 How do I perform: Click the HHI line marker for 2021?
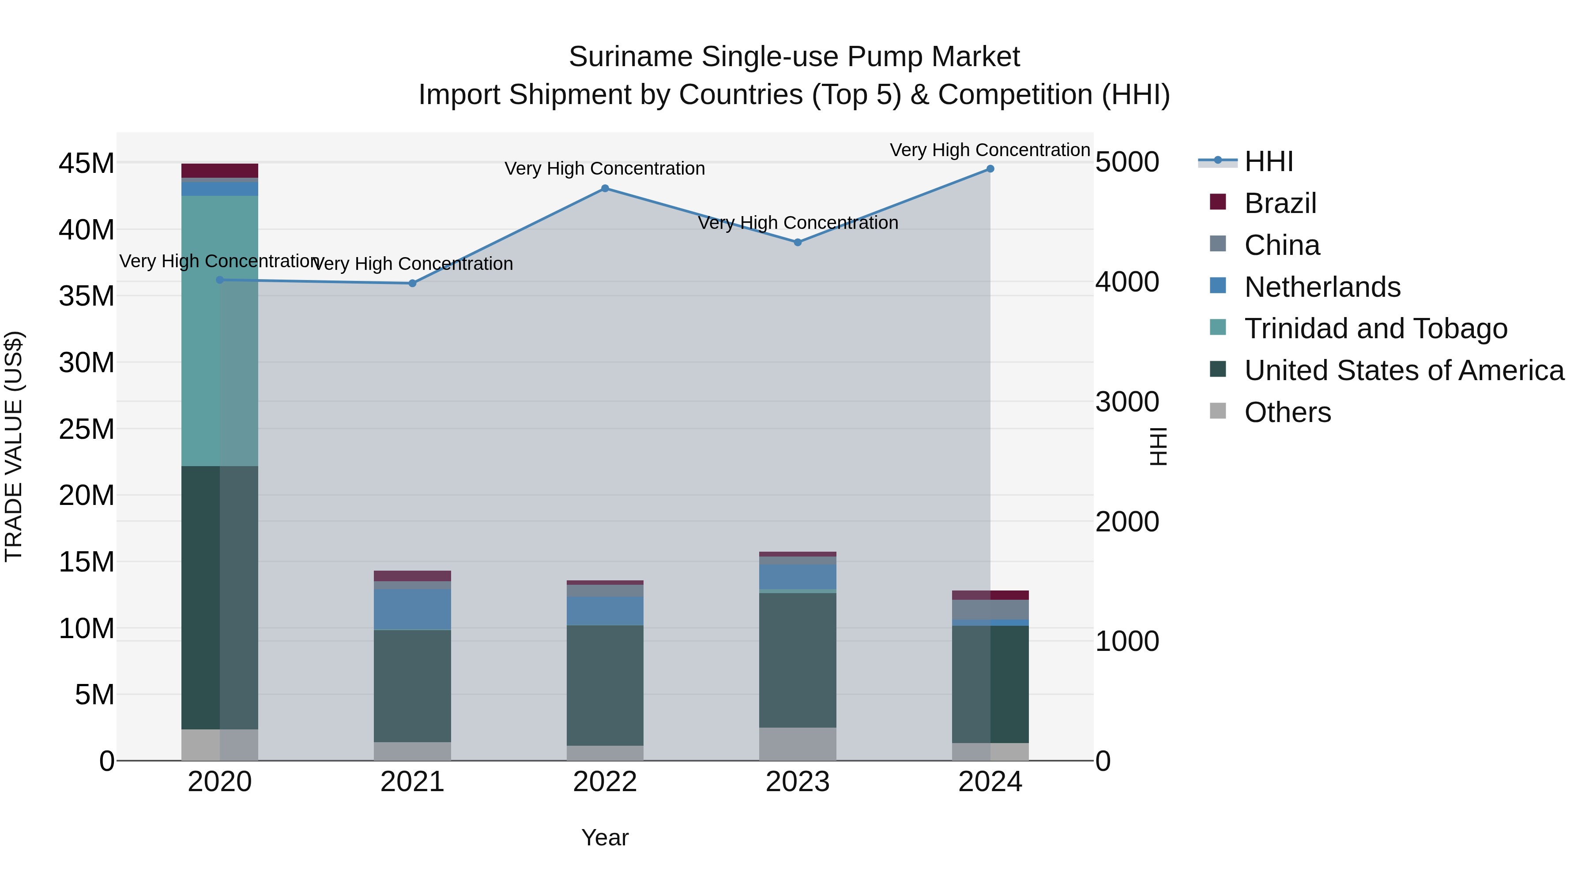click(413, 284)
